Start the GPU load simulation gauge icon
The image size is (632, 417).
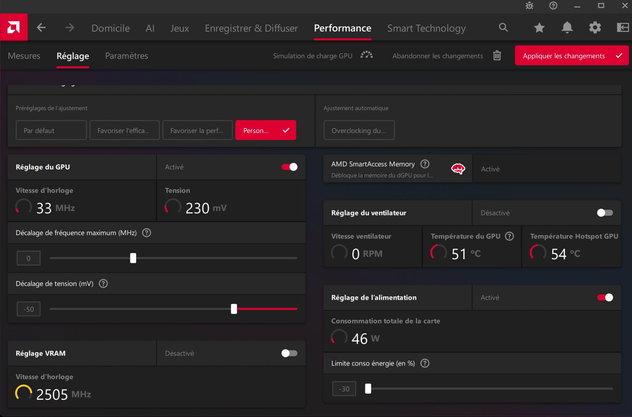tap(366, 55)
